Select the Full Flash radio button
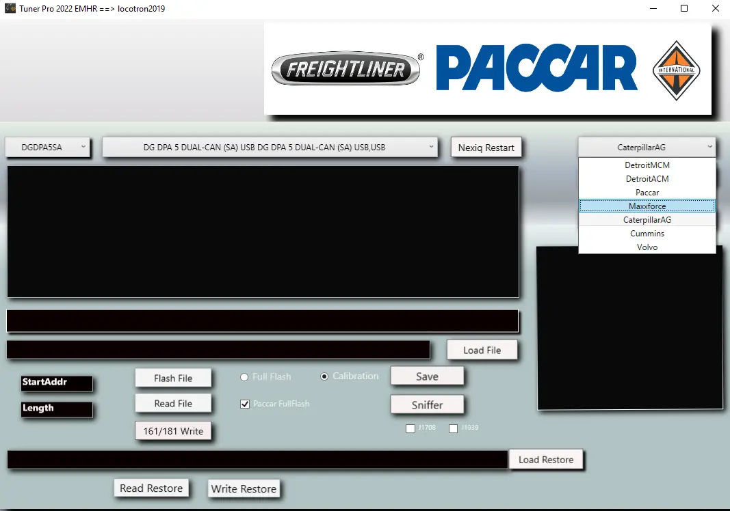Viewport: 730px width, 511px height. click(244, 377)
